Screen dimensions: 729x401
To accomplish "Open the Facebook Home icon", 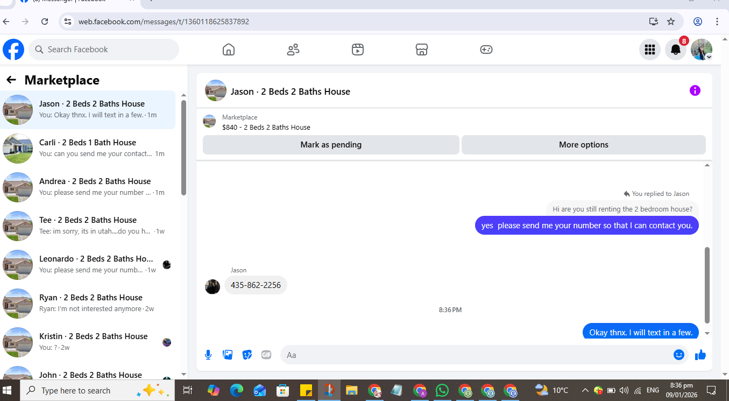I will click(x=229, y=50).
